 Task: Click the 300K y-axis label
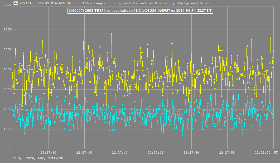7,90
